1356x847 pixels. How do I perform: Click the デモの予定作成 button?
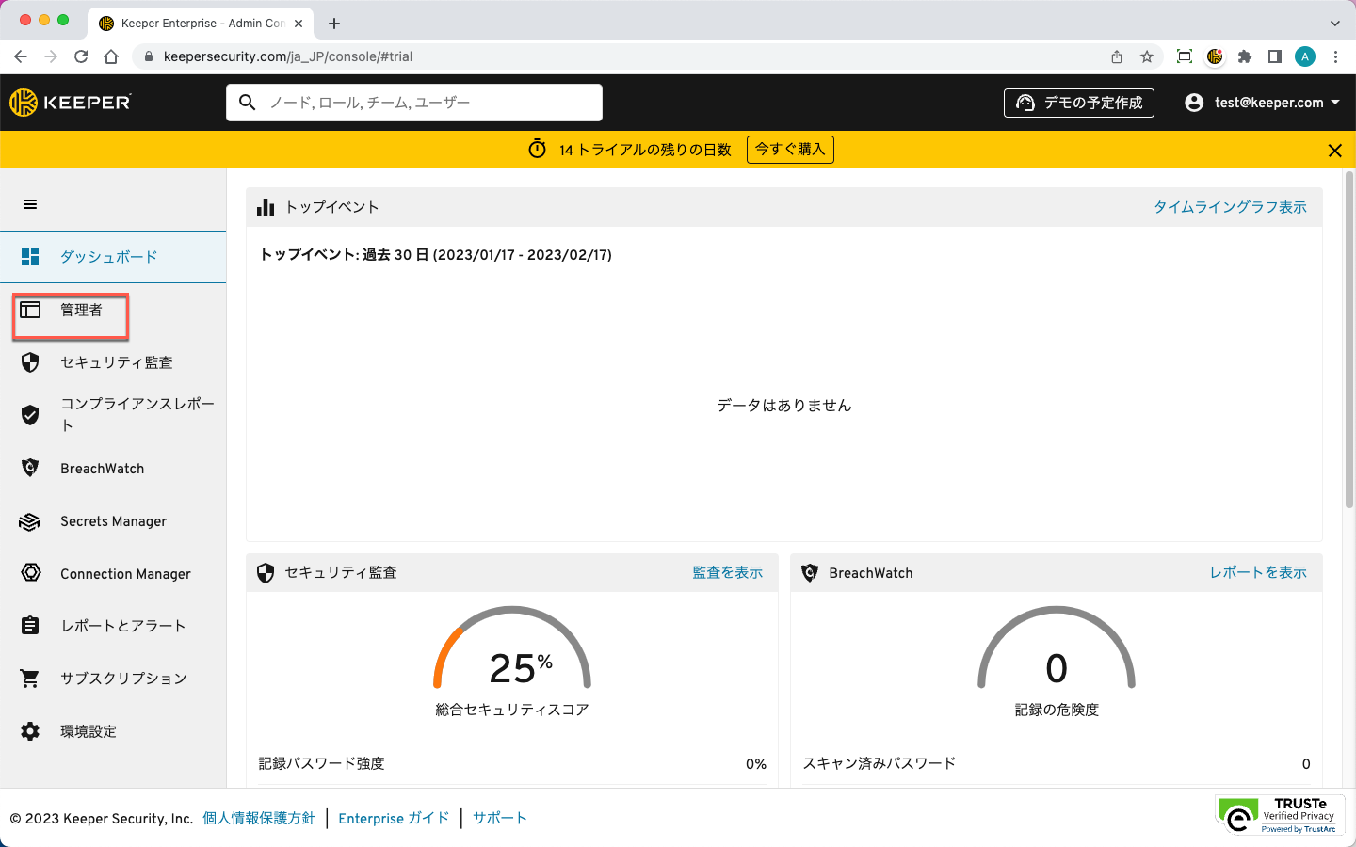pos(1079,103)
